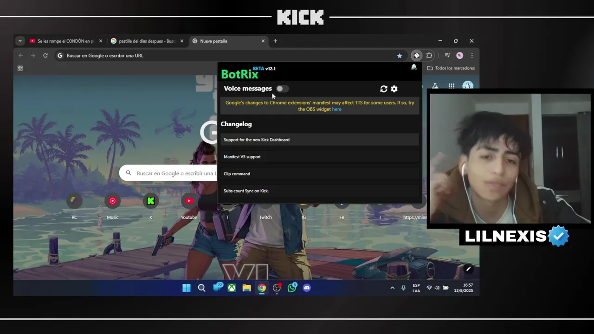Switch the ESP LAA input language indicator
Screen dimensions: 594x334
coord(416,288)
